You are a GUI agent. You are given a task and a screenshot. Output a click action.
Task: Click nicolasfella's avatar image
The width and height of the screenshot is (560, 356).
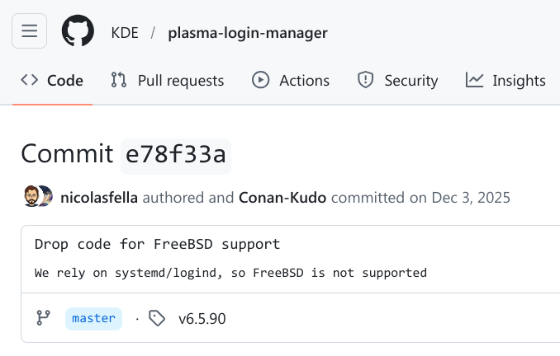tap(31, 197)
